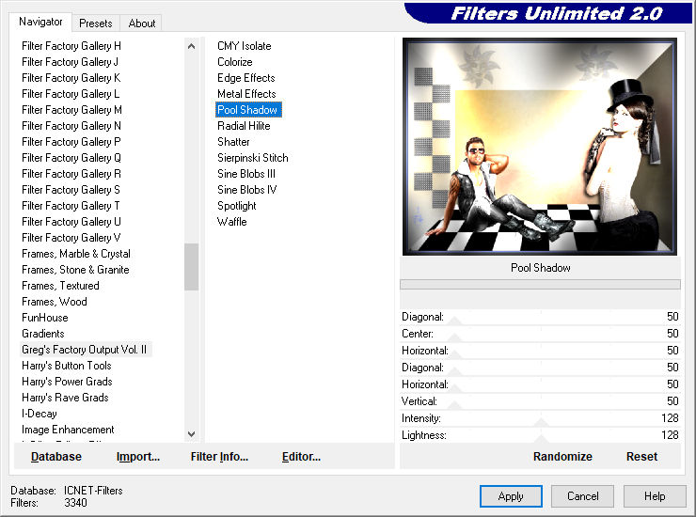The image size is (696, 517).
Task: Choose Frames, Marble & Crystal category
Action: (76, 254)
